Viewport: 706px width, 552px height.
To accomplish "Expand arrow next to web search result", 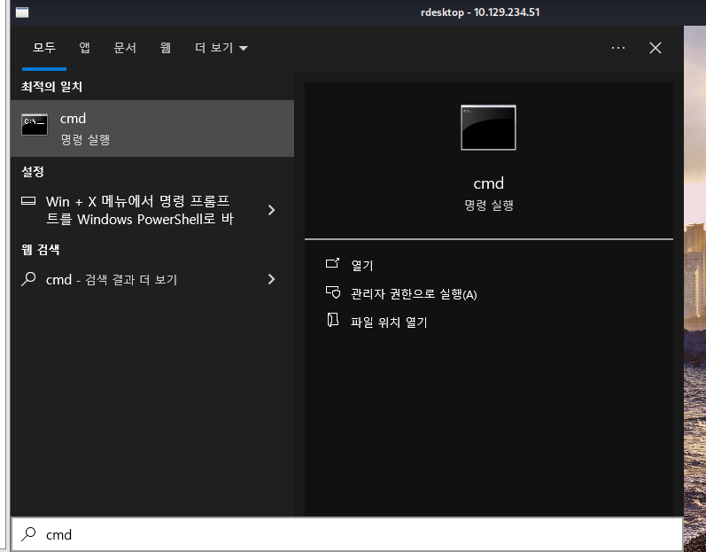I will [271, 279].
